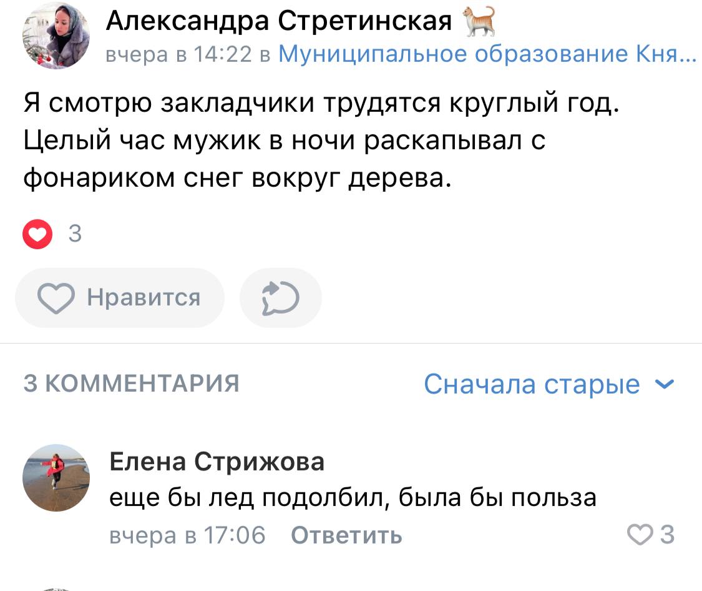Click the share arrow button under the post
This screenshot has width=702, height=591.
tap(281, 298)
